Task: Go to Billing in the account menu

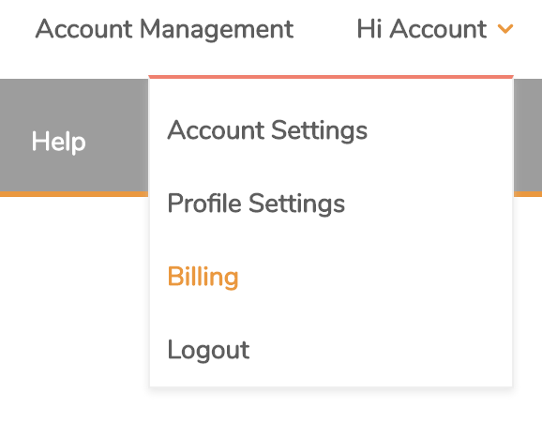Action: click(x=203, y=277)
